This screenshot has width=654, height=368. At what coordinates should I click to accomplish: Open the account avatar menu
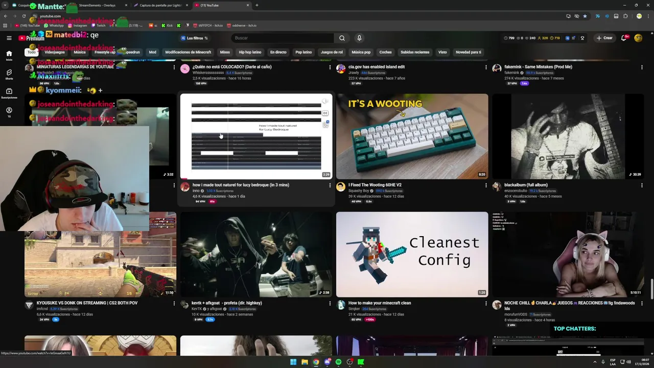pyautogui.click(x=638, y=38)
